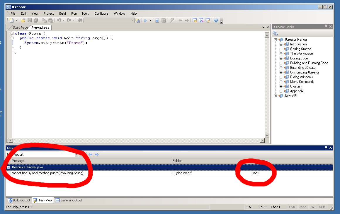Click the binoculars Find icon
The height and width of the screenshot is (214, 340).
pyautogui.click(x=80, y=20)
